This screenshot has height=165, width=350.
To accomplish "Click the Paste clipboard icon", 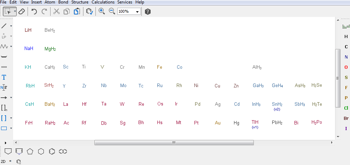I will click(76, 12).
